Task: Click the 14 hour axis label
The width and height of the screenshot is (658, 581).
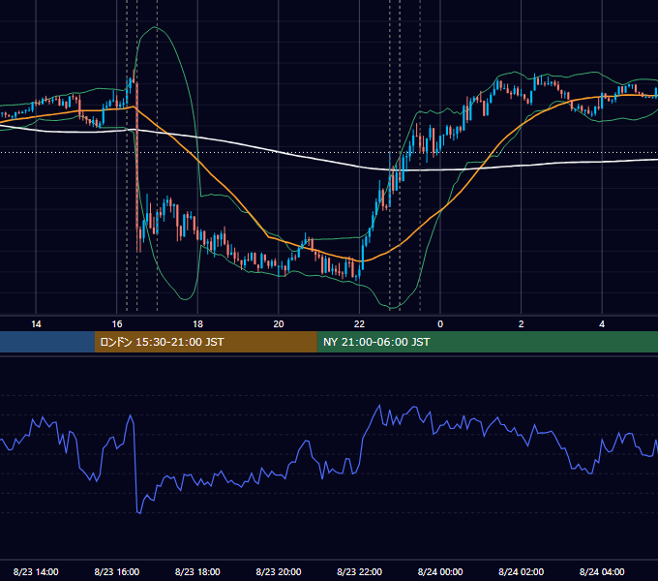Action: [x=36, y=324]
